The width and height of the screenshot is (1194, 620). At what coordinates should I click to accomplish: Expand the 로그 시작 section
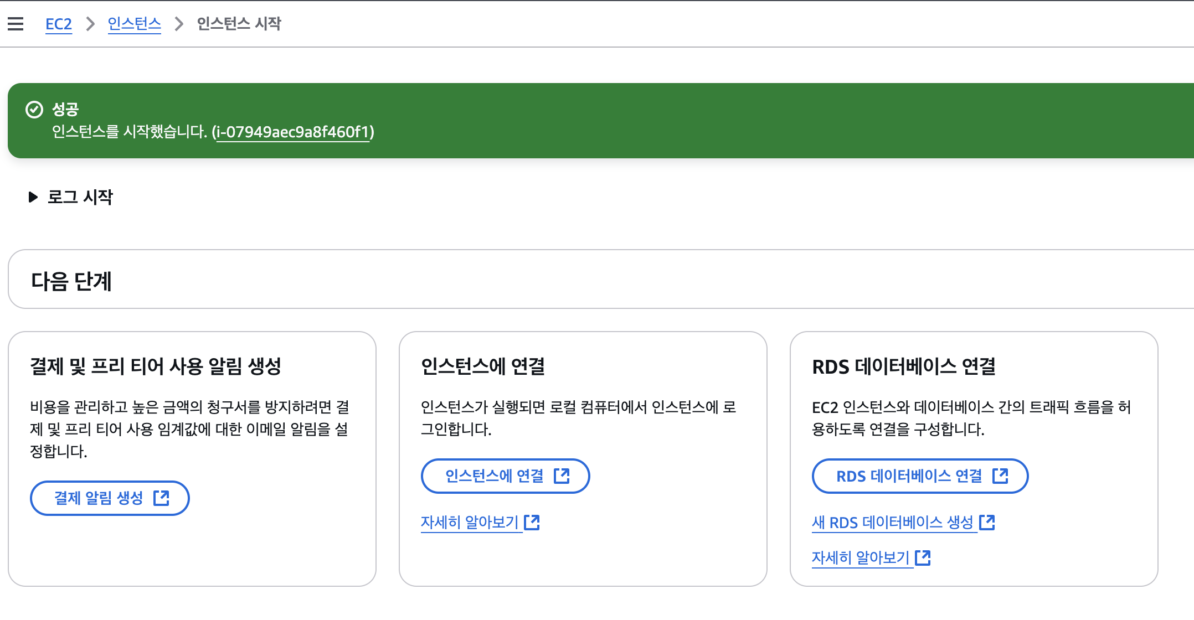pos(33,197)
